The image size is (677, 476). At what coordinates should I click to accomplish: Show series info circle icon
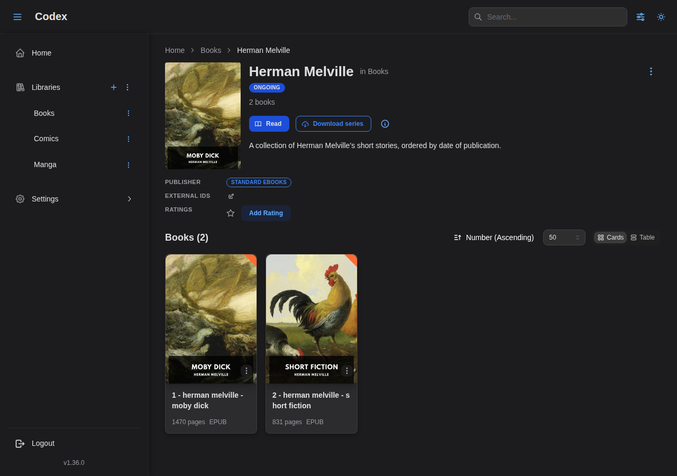click(385, 124)
